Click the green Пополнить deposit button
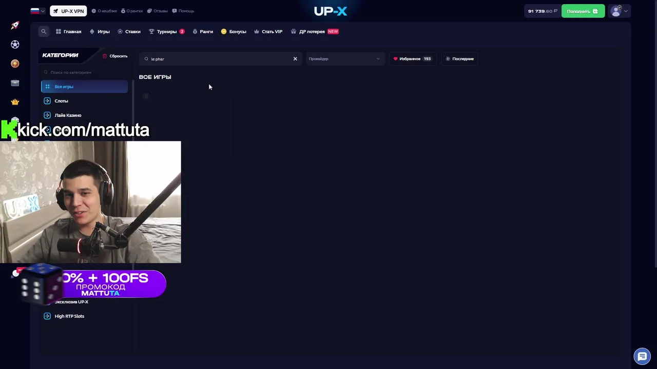 pyautogui.click(x=583, y=11)
